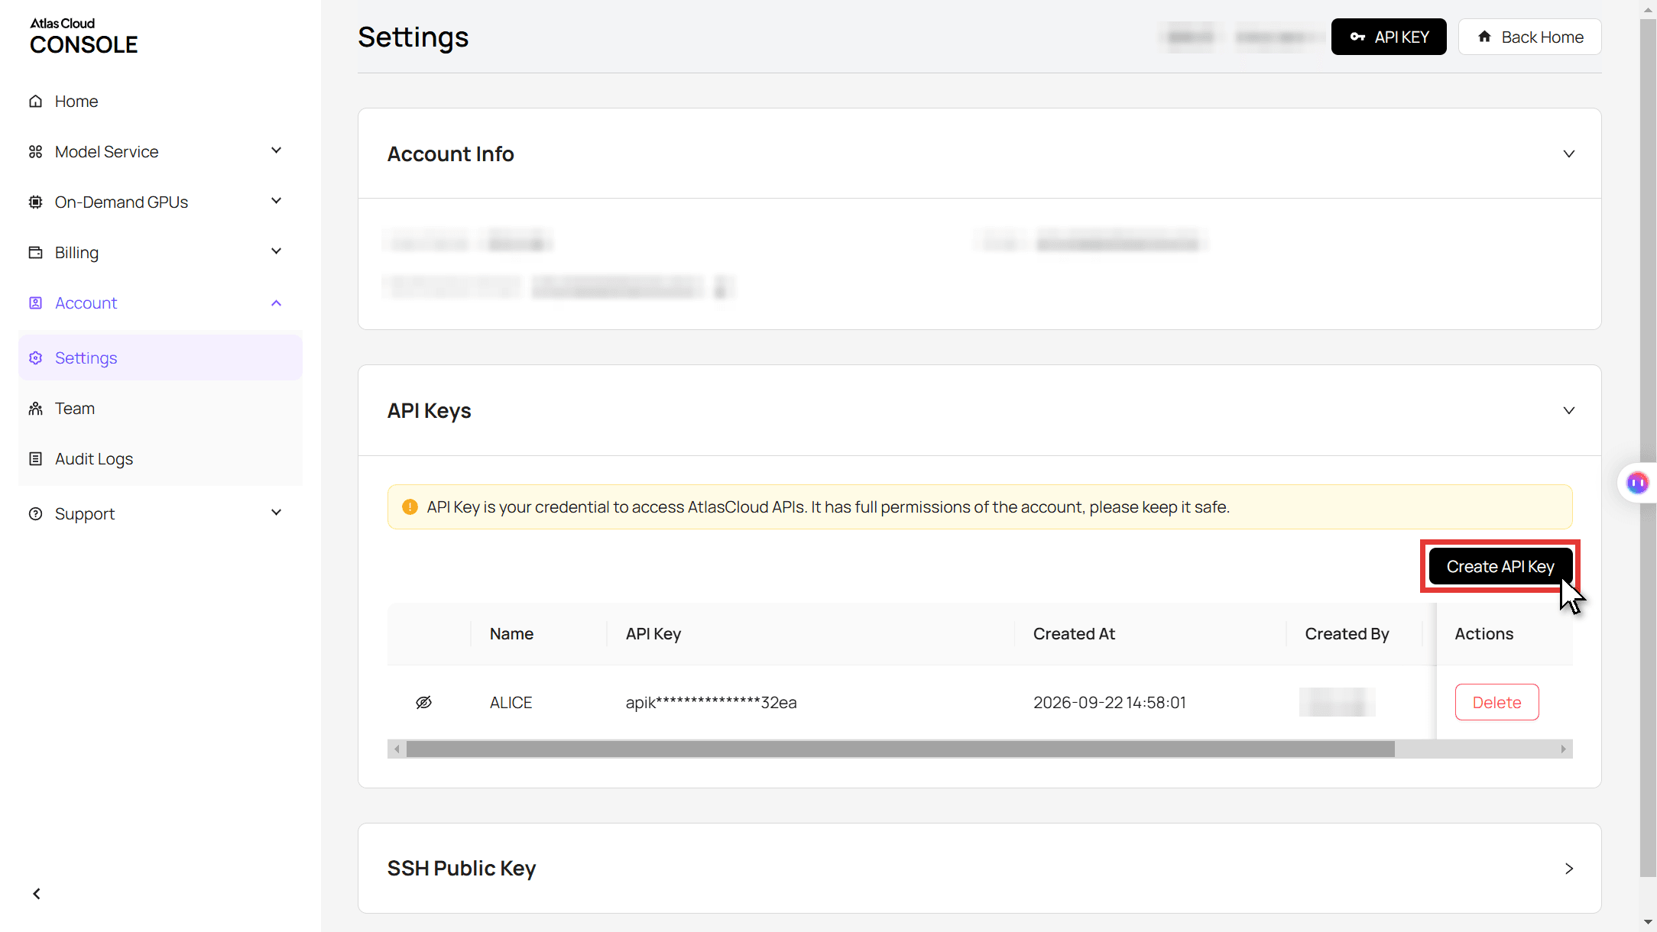Click the Settings gear icon in sidebar
Viewport: 1657px width, 932px height.
[x=35, y=358]
